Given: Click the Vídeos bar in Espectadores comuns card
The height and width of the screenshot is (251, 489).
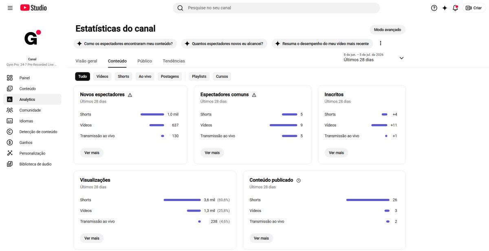Looking at the screenshot, I should point(283,125).
